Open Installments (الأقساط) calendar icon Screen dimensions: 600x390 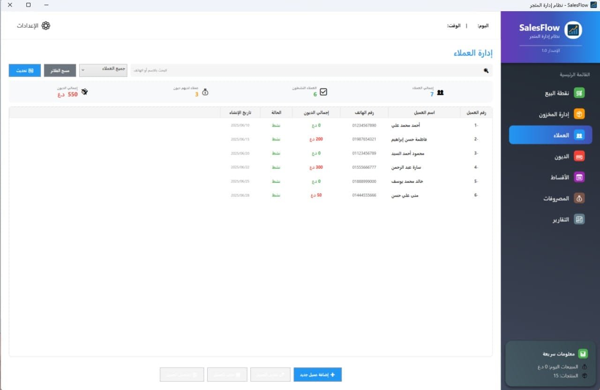point(579,177)
